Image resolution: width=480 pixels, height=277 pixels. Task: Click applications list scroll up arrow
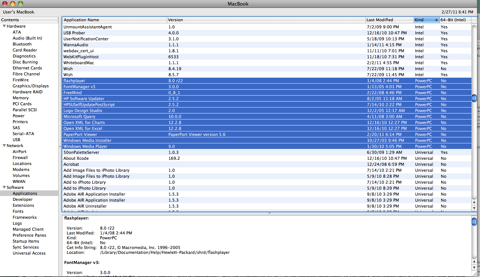point(474,203)
